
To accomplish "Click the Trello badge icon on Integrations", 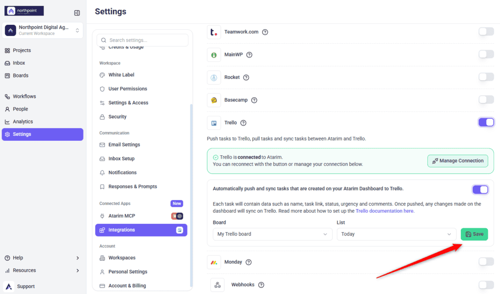I will click(x=180, y=230).
